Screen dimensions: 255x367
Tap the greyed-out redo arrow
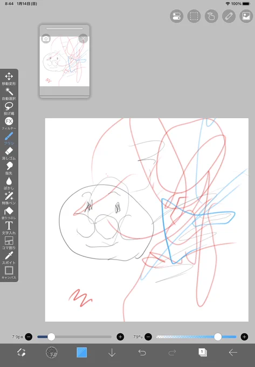(x=173, y=352)
